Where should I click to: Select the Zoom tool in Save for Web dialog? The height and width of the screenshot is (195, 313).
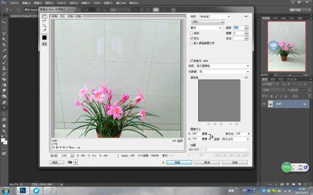pyautogui.click(x=44, y=25)
